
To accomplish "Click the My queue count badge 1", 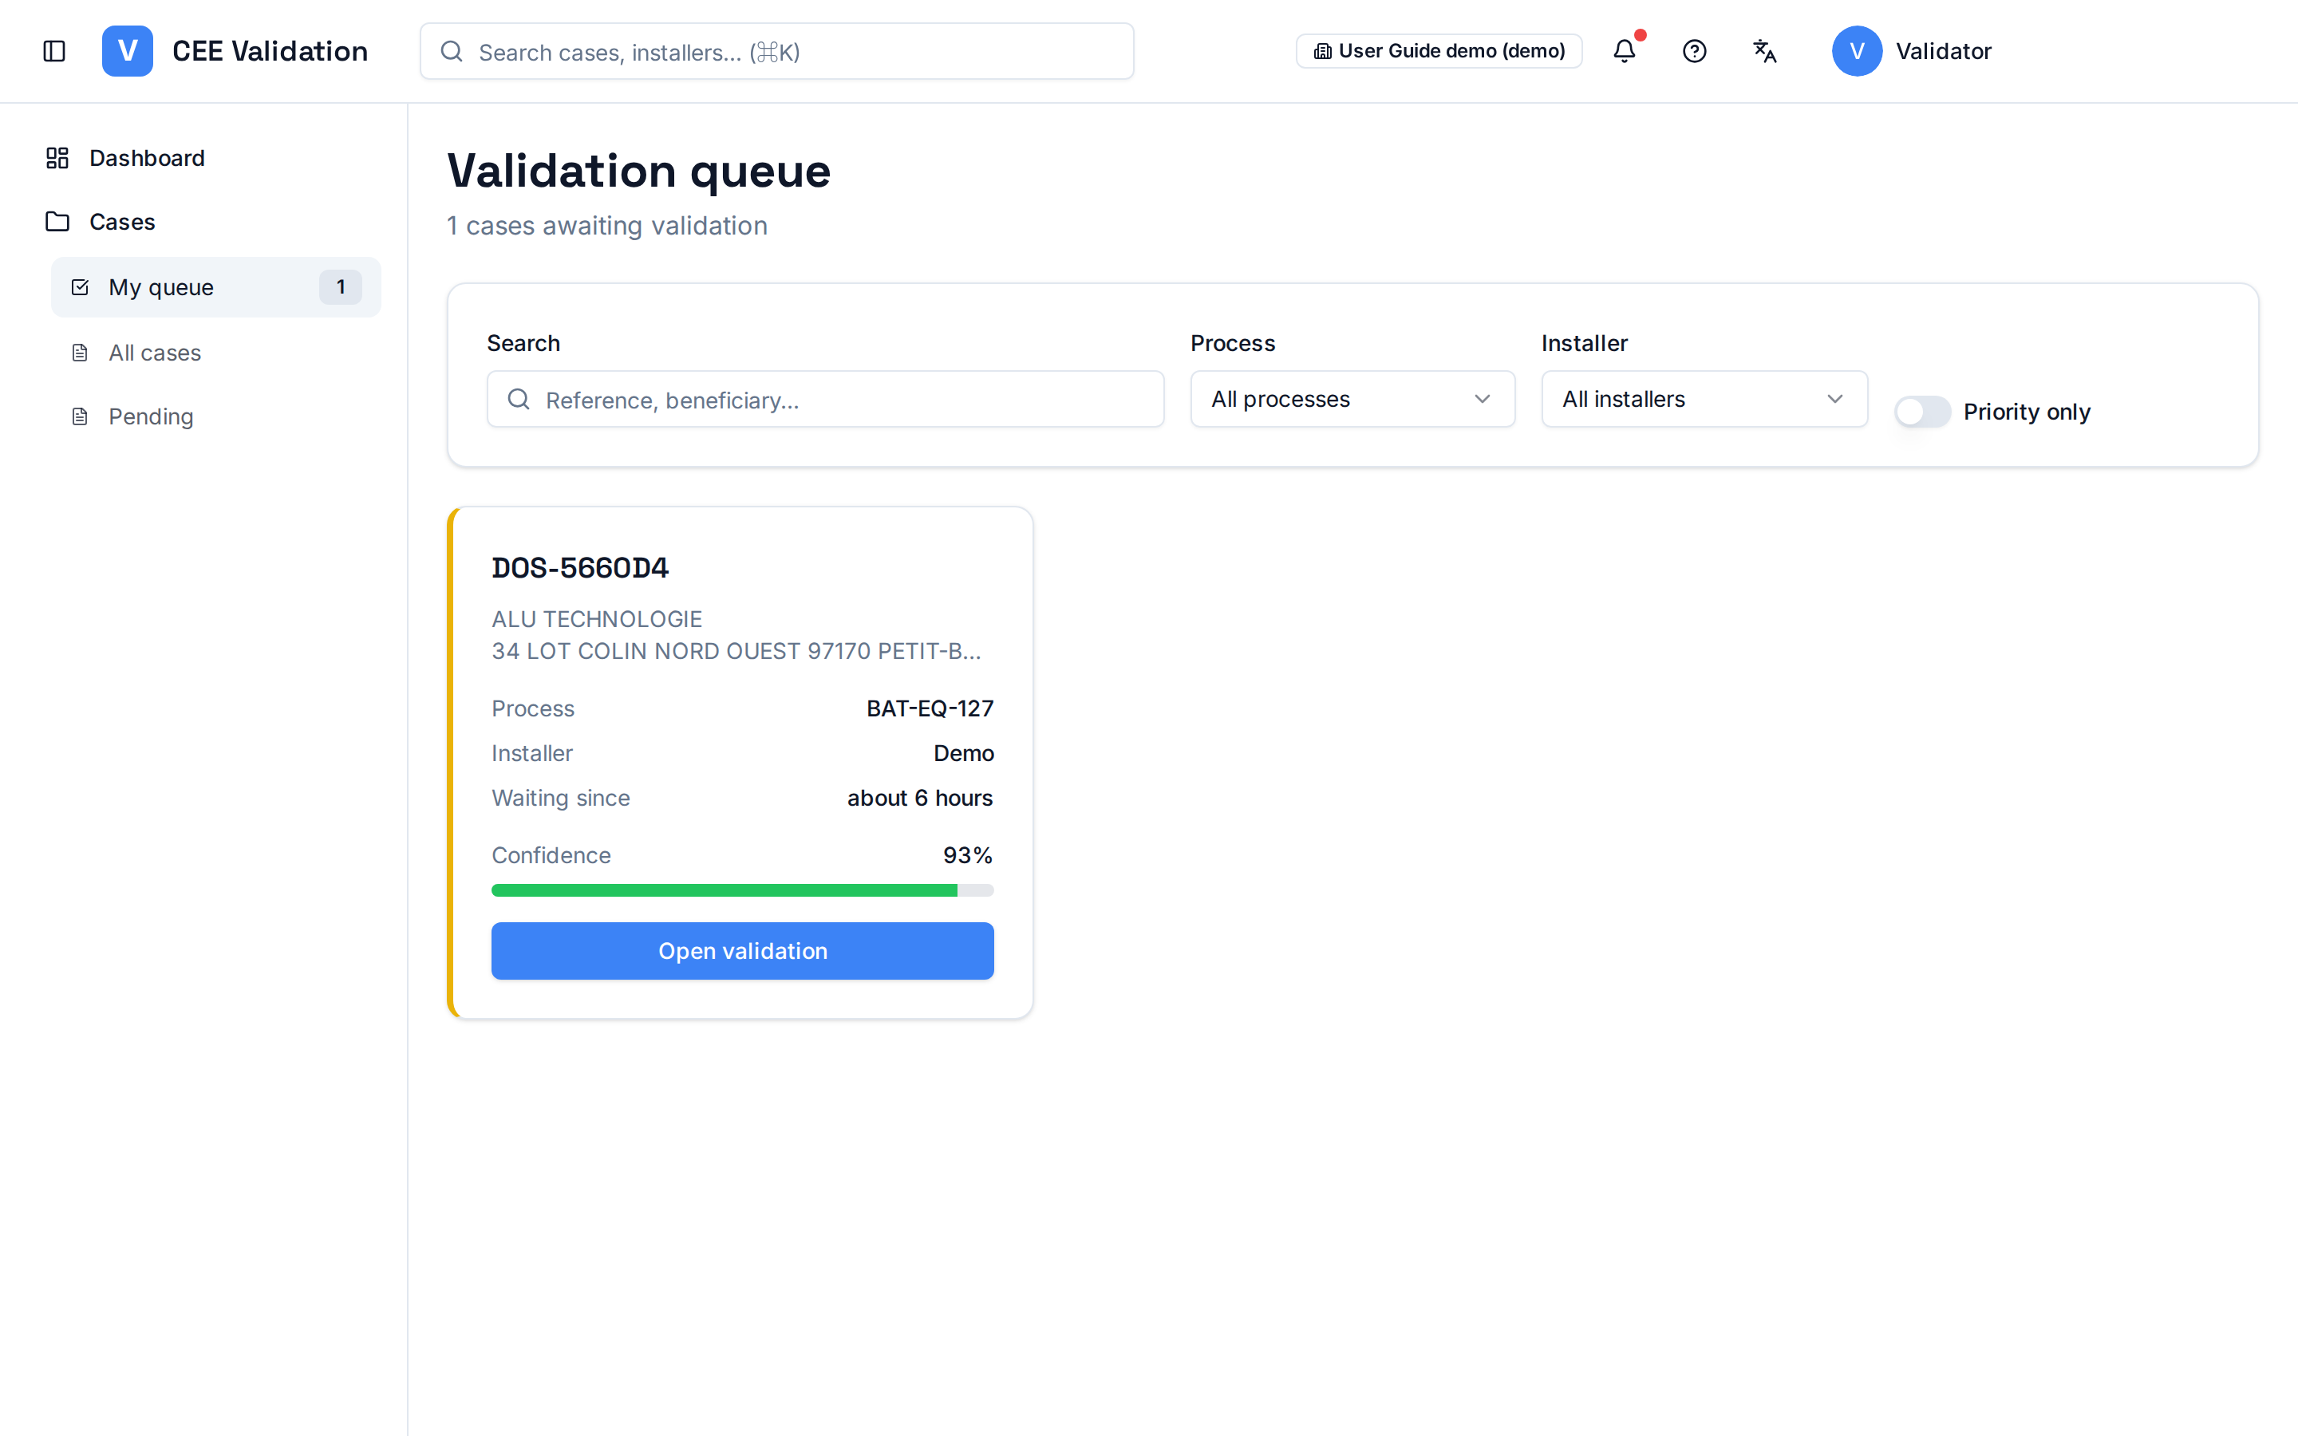I will 341,287.
